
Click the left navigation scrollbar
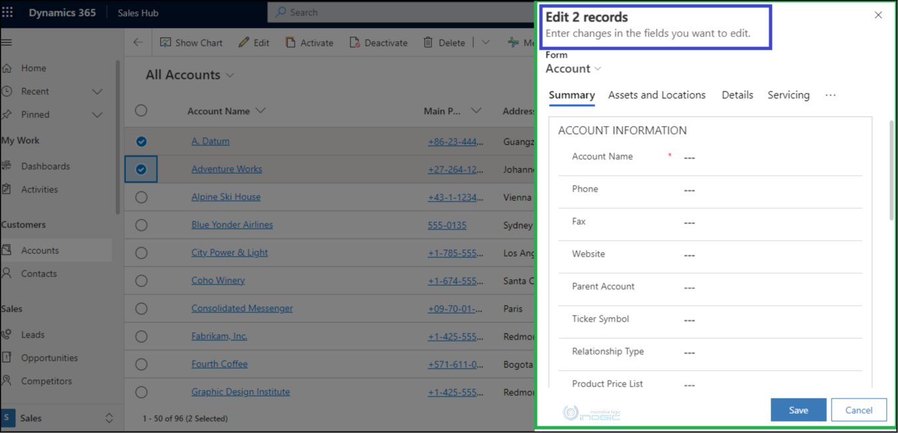pos(118,137)
